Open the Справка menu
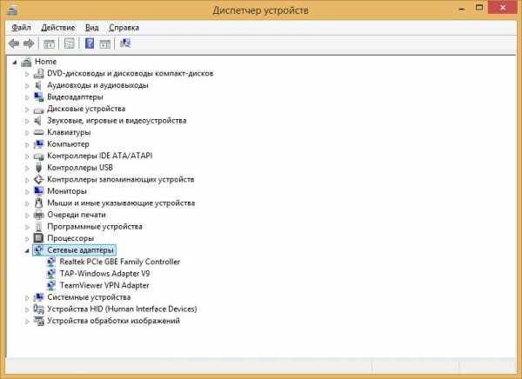The width and height of the screenshot is (522, 379). 124,28
